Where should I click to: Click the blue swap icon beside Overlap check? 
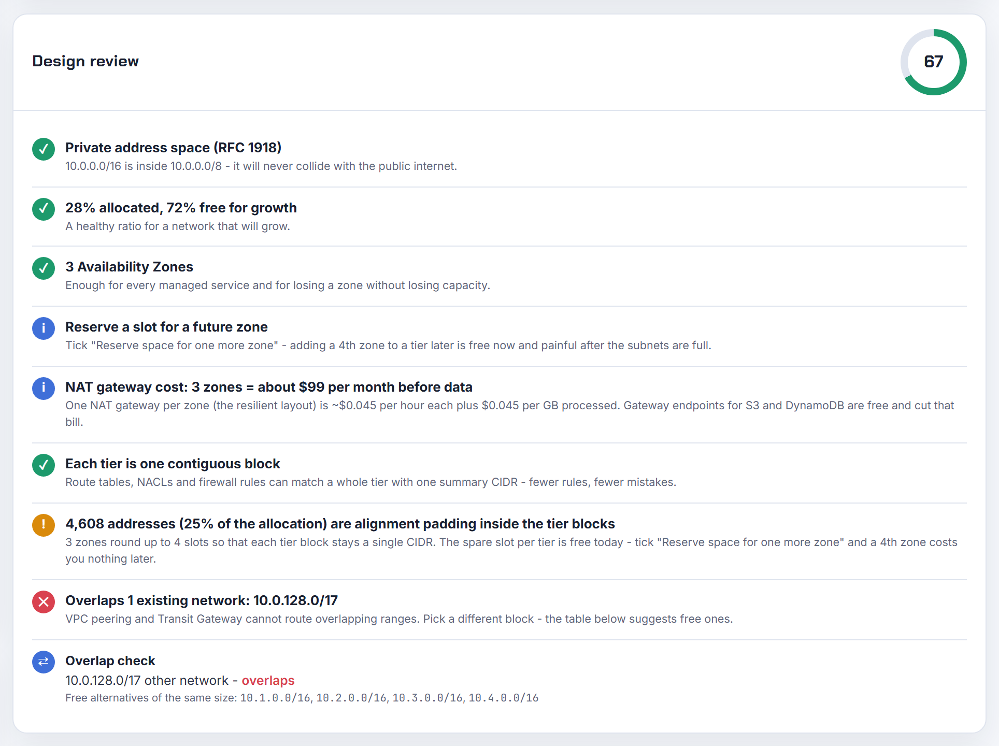click(x=44, y=662)
